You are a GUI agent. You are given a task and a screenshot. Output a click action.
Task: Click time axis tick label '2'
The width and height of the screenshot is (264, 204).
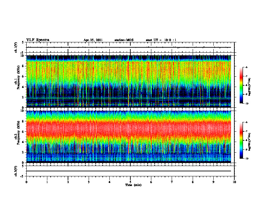point(68,182)
